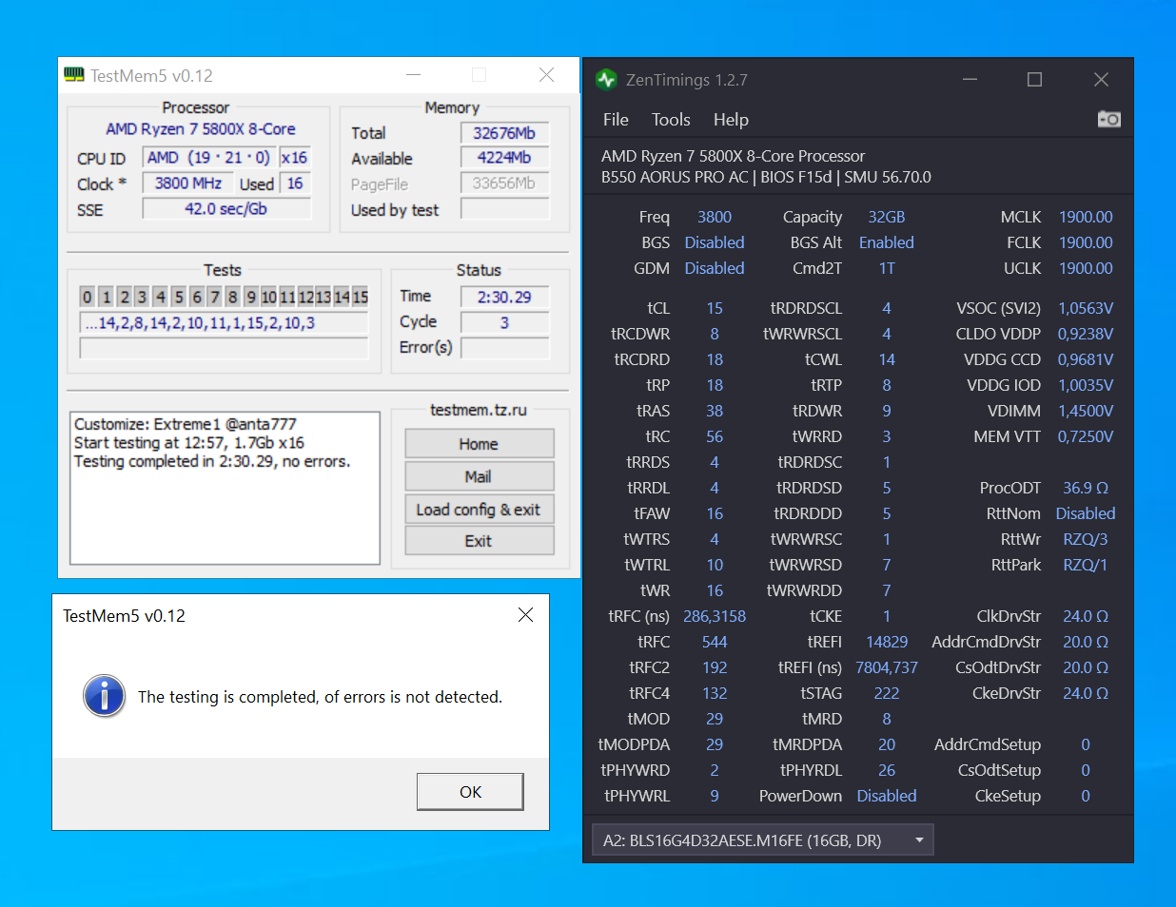1176x907 pixels.
Task: Click the Clock field showing 3800 MHz
Action: click(188, 183)
